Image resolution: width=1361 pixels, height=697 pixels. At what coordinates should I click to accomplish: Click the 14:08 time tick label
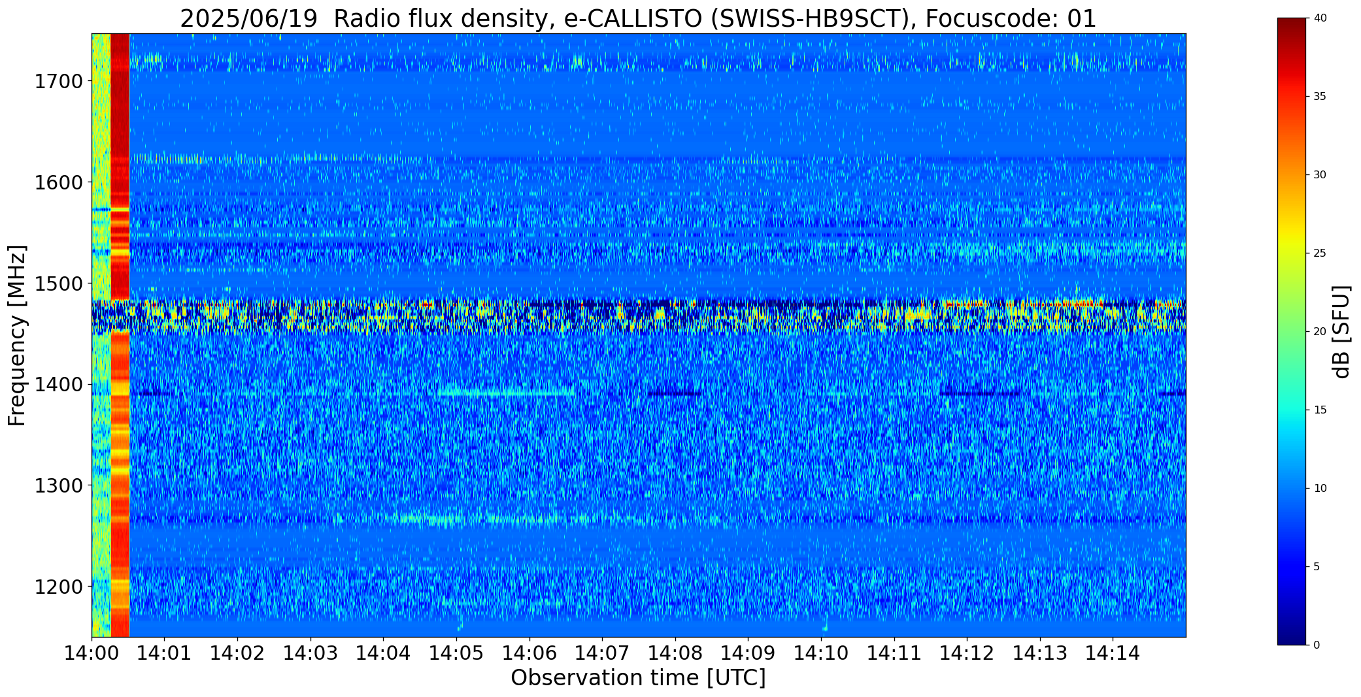[x=675, y=653]
